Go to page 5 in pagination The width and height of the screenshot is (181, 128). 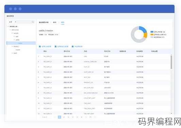coord(77,117)
